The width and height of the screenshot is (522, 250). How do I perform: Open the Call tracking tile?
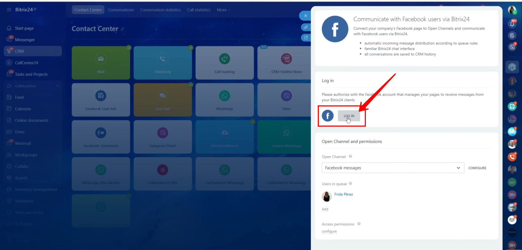pos(225,63)
